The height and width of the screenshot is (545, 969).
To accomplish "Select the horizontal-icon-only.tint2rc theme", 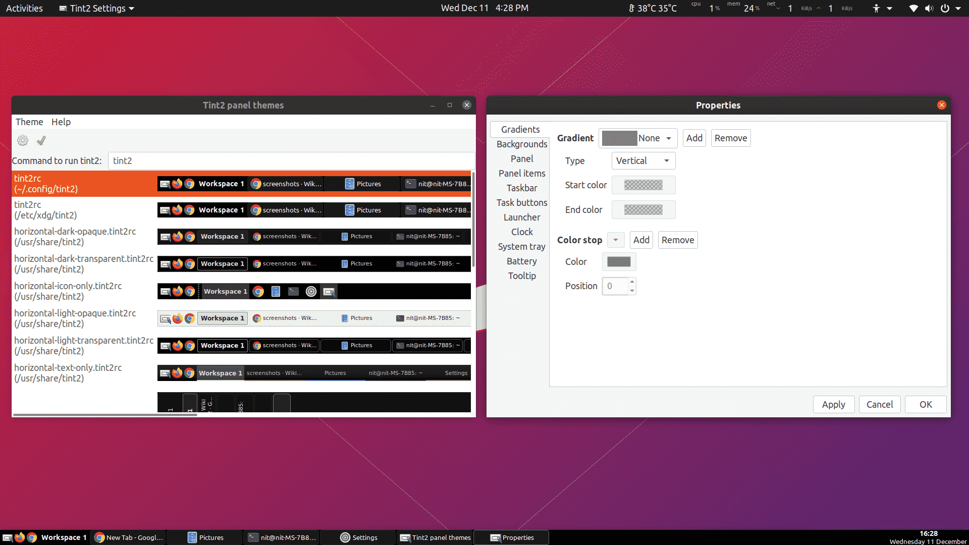I will 68,291.
